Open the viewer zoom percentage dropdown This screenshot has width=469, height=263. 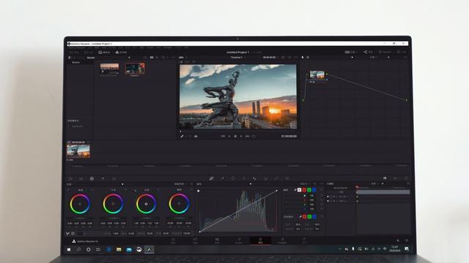[182, 57]
